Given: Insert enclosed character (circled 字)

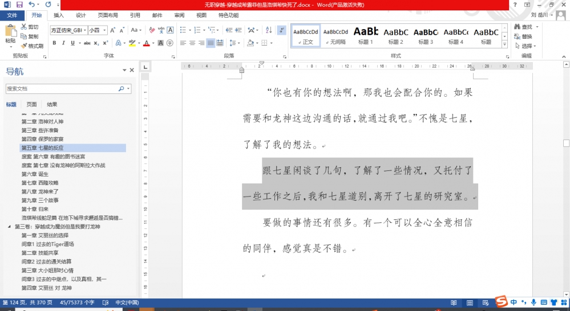Looking at the screenshot, I should click(170, 43).
